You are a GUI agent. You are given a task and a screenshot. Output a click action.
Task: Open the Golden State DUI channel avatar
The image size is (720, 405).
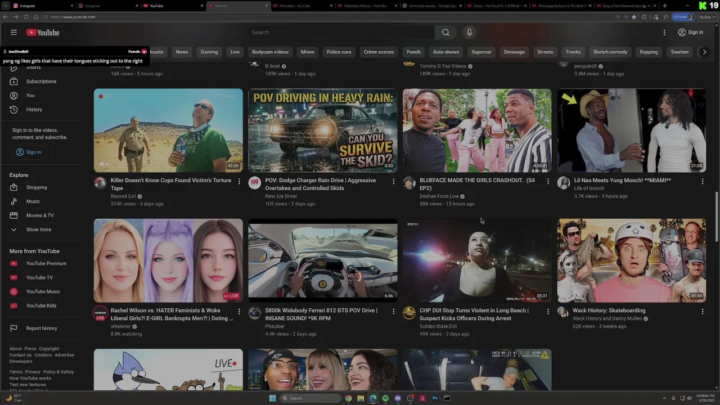(409, 313)
